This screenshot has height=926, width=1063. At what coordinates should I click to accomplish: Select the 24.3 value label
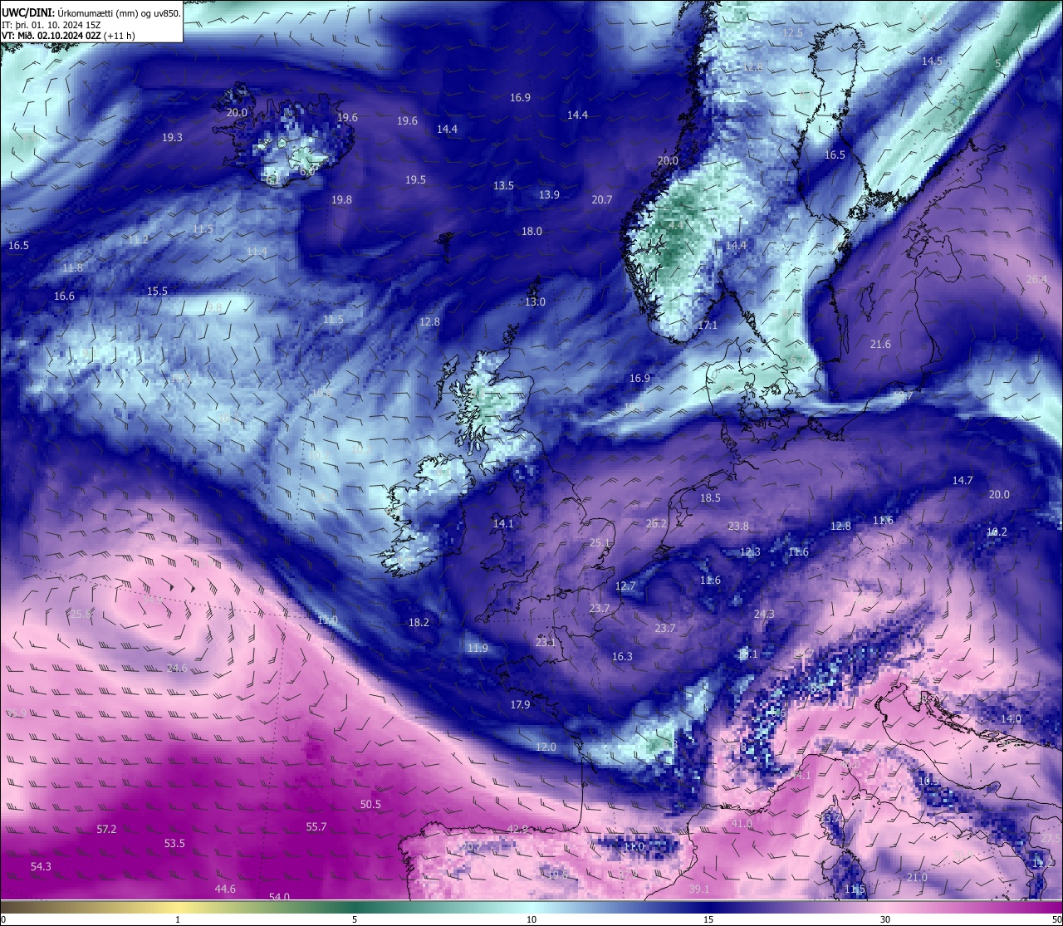764,614
